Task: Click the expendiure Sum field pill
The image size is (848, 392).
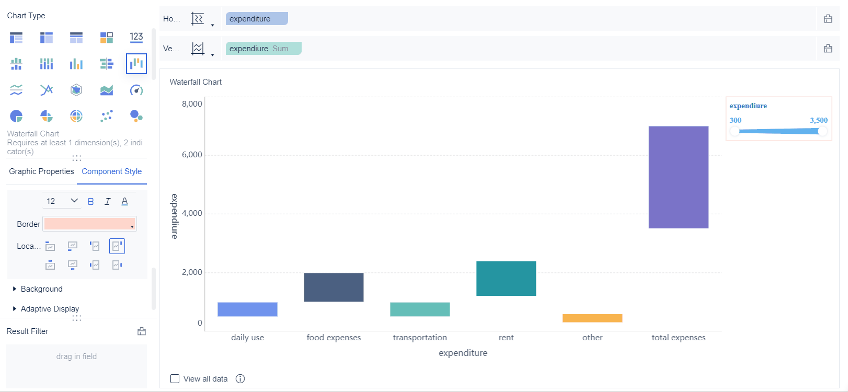Action: point(263,49)
